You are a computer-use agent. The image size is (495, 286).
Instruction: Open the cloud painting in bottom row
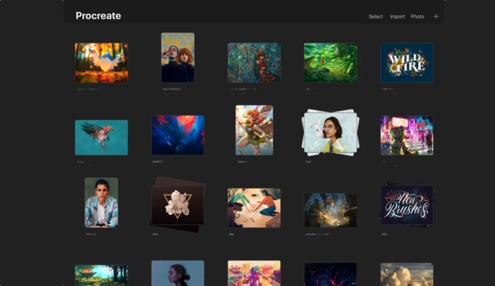pos(406,274)
